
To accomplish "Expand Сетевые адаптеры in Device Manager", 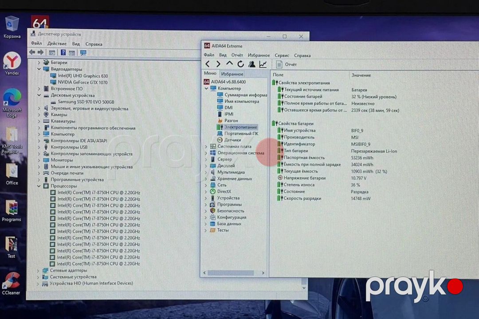I will [x=38, y=270].
